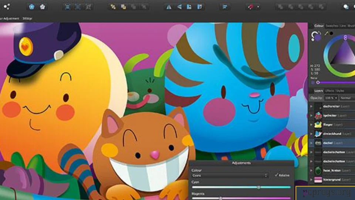
Task: Switch to the Styles tab
Action: coord(340,91)
